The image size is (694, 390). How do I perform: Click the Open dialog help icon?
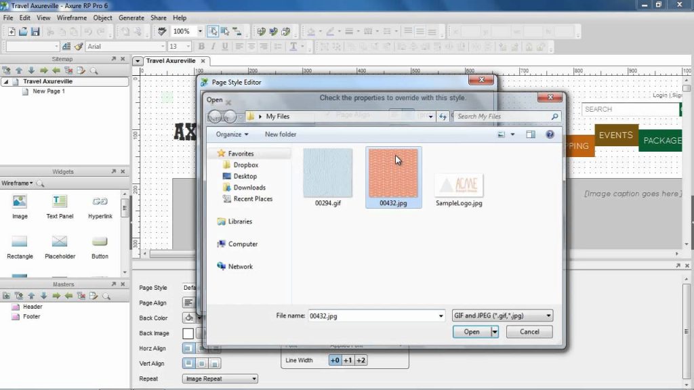[x=550, y=135]
